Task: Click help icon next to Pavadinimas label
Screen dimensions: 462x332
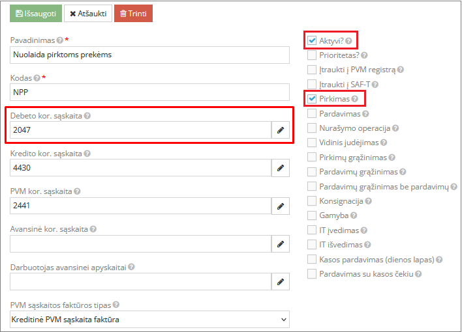Action: pyautogui.click(x=60, y=40)
